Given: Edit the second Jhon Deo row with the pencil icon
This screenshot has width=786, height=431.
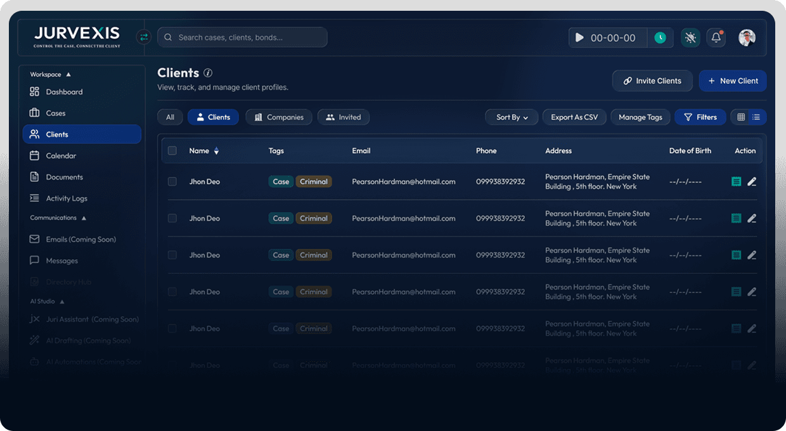Looking at the screenshot, I should point(752,219).
